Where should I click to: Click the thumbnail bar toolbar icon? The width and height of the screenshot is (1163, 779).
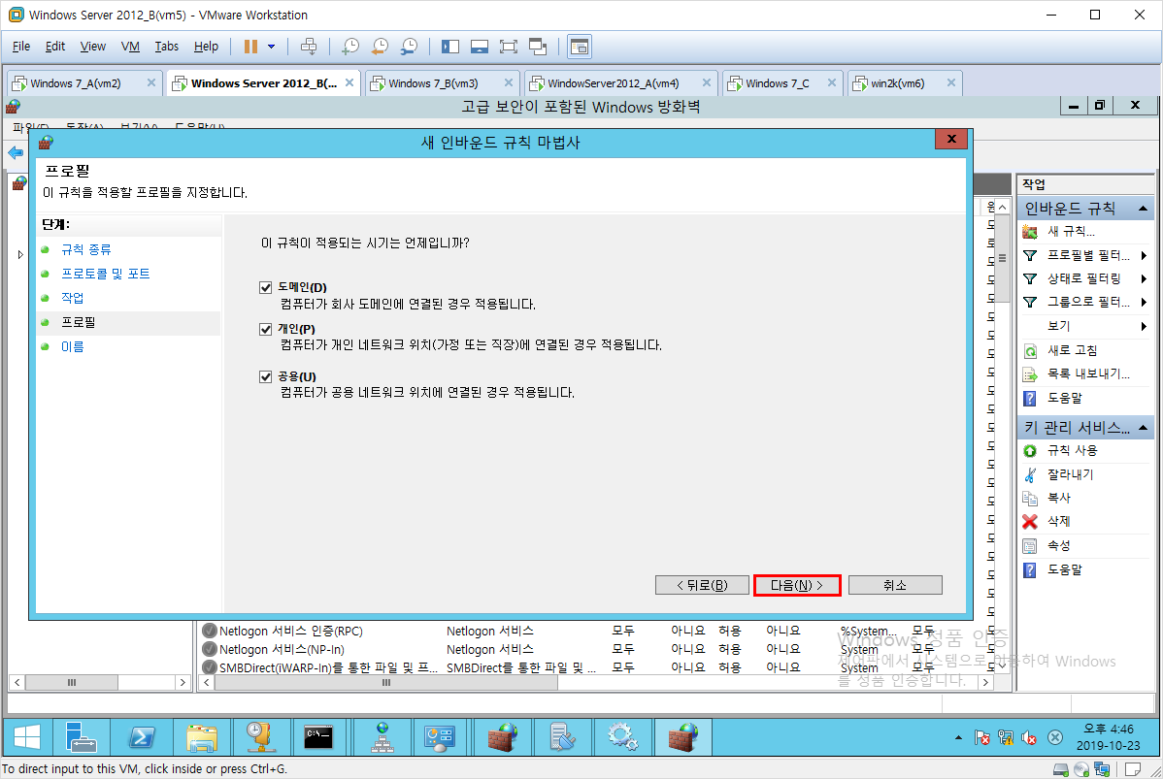click(480, 47)
